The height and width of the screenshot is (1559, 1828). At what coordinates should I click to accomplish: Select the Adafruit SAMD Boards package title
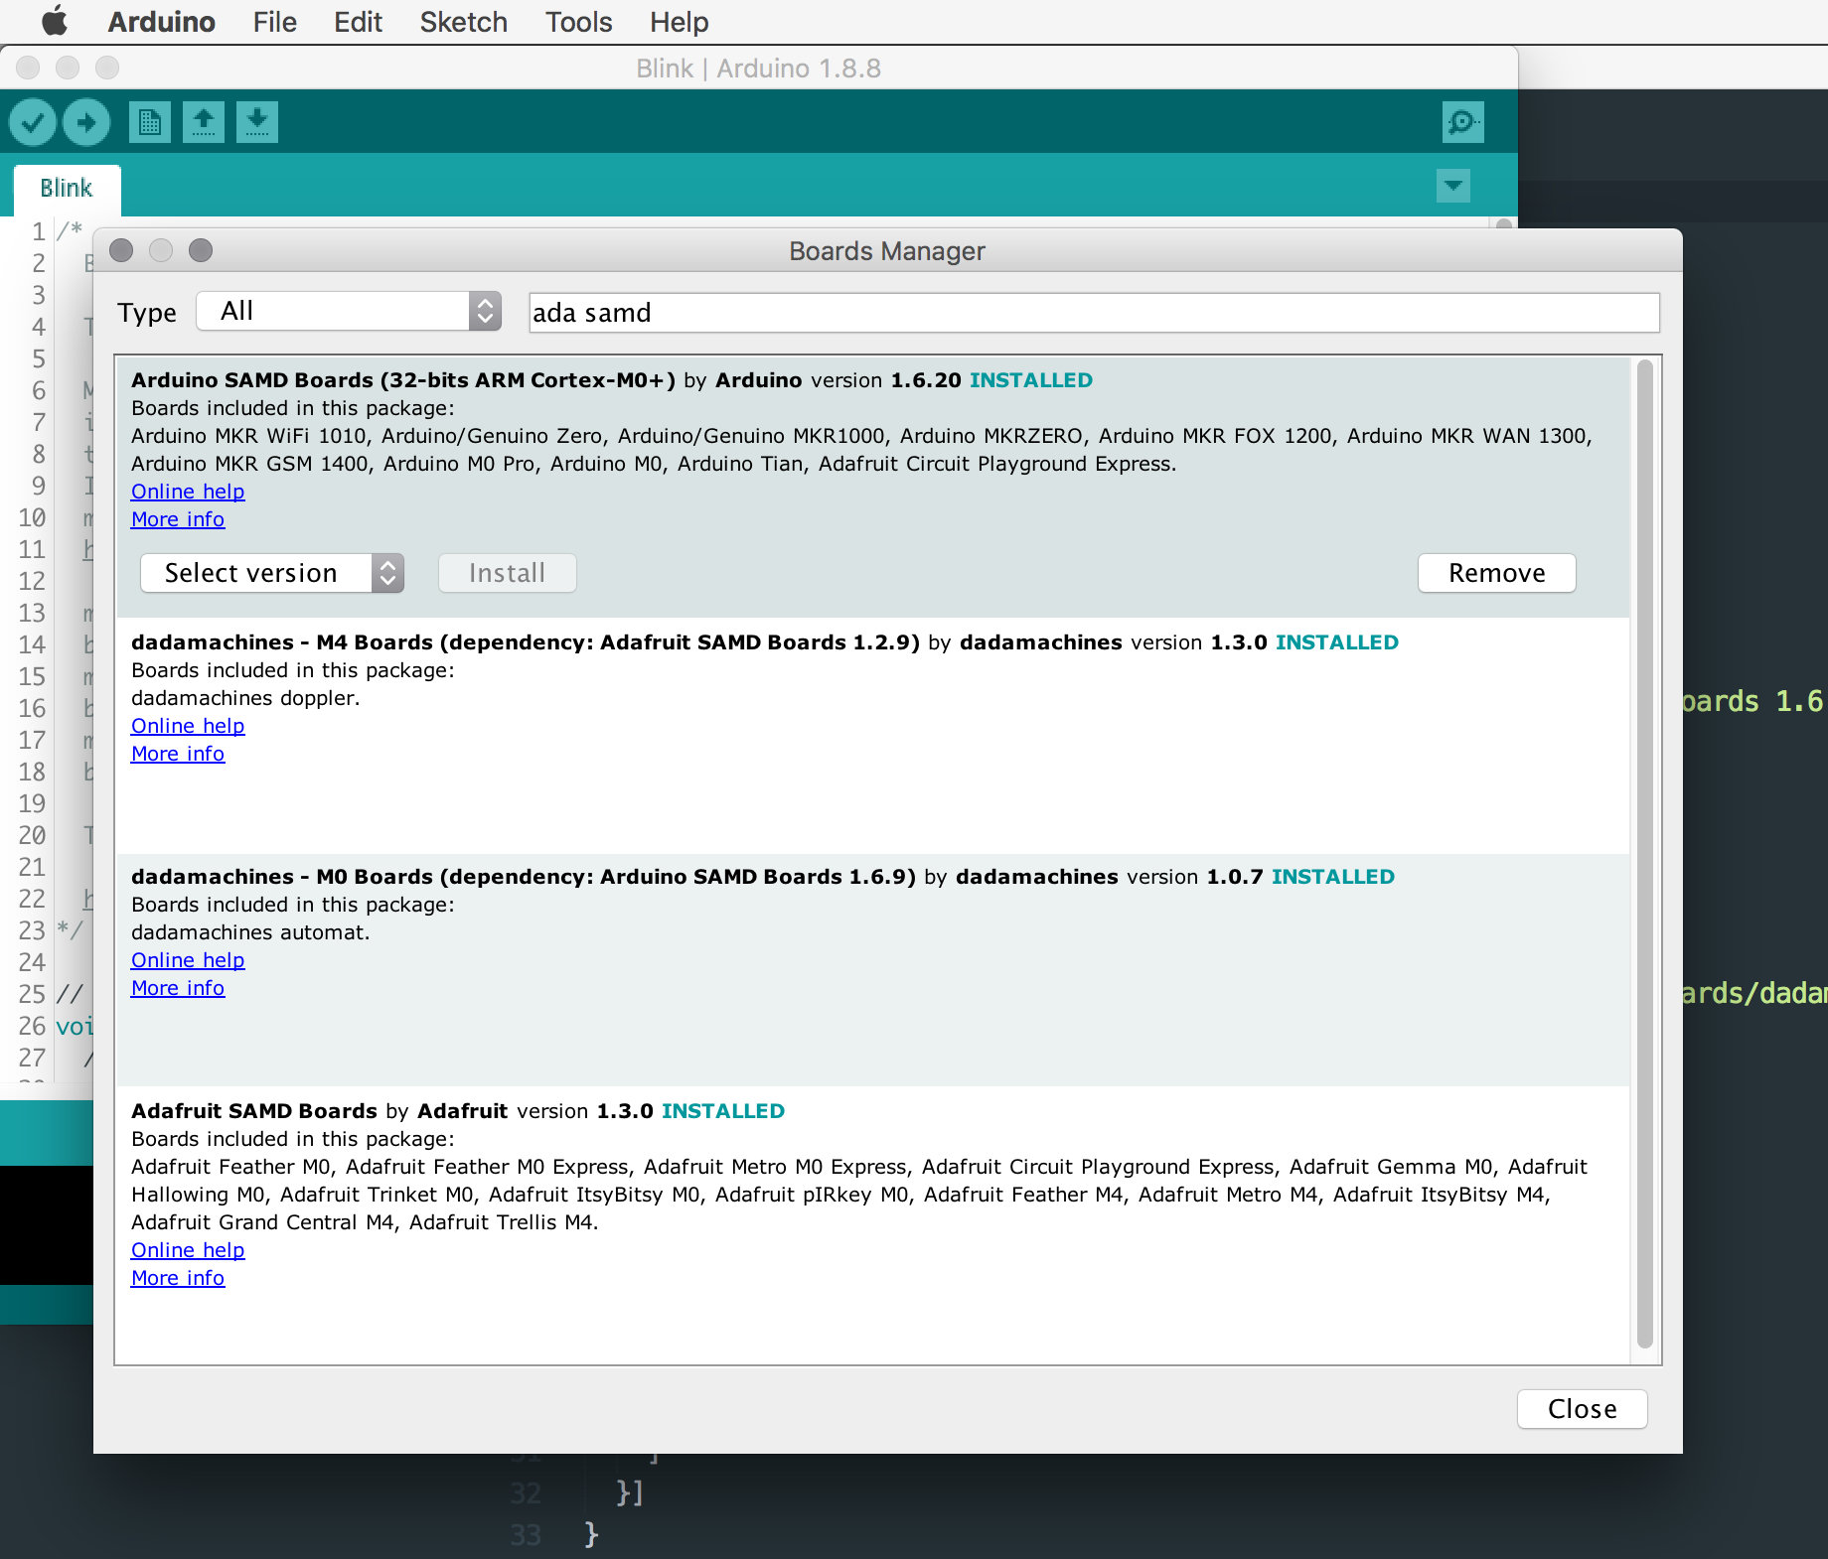[x=254, y=1111]
